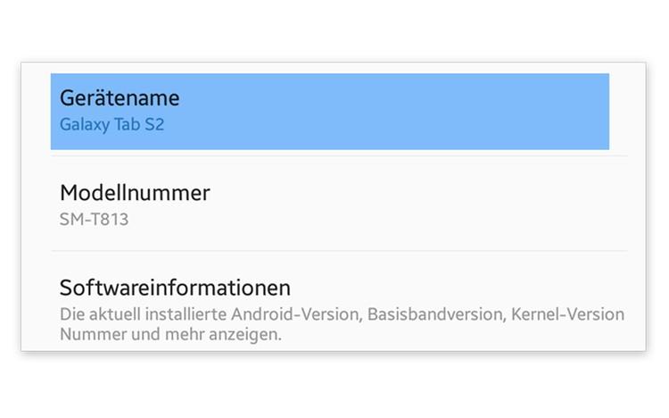Click the Modellnummer heading
Screen dimensions: 669x418
pyautogui.click(x=135, y=192)
